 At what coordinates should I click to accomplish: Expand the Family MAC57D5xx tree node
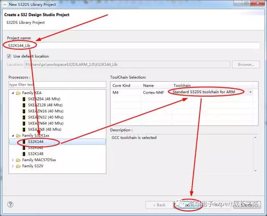click(13, 160)
